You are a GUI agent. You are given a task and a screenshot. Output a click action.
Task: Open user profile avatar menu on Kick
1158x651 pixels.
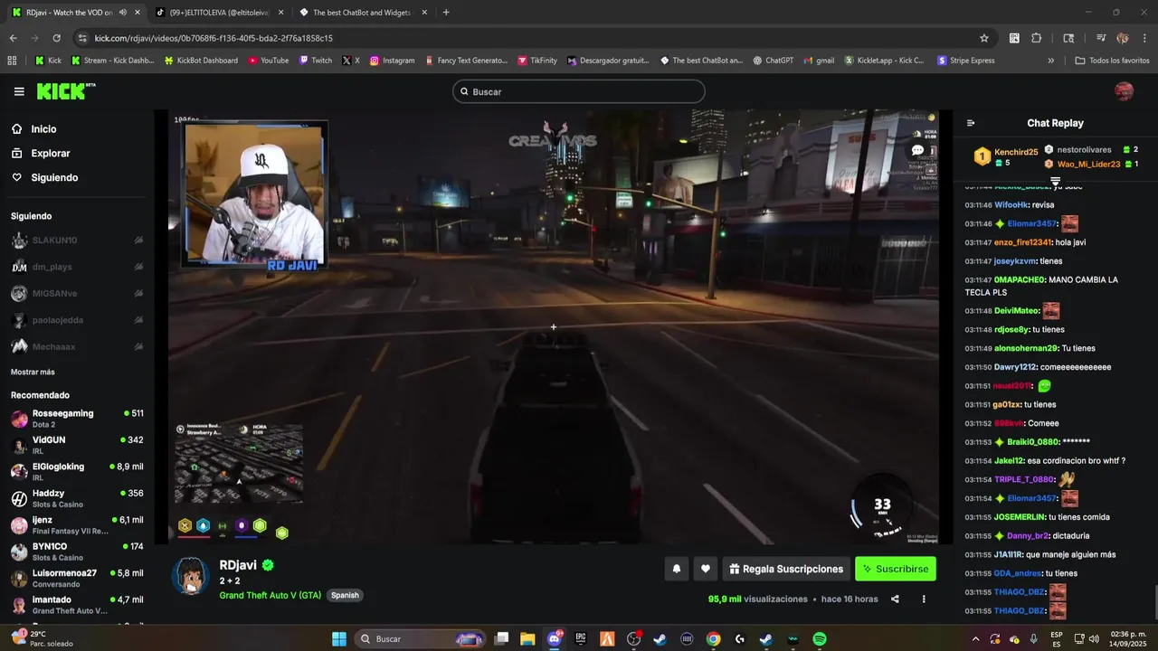pyautogui.click(x=1124, y=91)
